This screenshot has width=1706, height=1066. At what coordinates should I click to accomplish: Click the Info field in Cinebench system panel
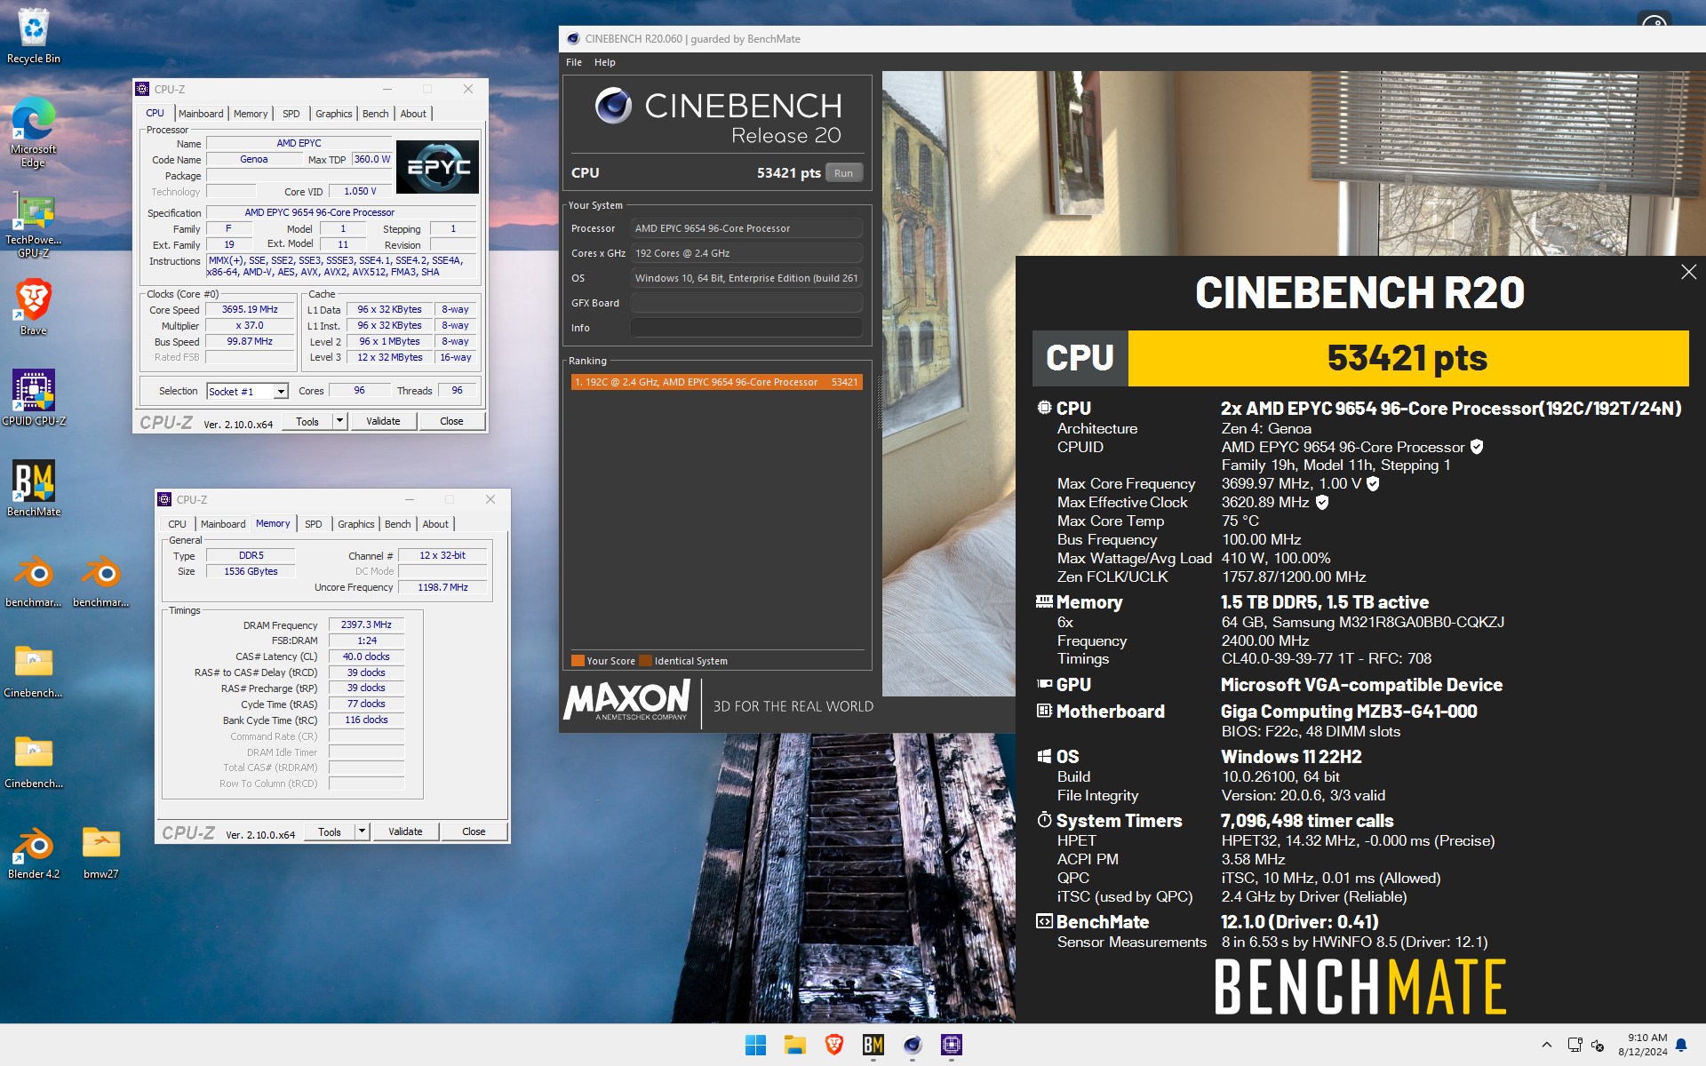746,328
